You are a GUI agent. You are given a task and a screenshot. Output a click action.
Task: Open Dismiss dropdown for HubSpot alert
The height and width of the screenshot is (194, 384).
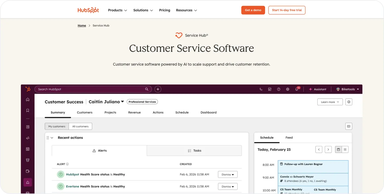(228, 175)
